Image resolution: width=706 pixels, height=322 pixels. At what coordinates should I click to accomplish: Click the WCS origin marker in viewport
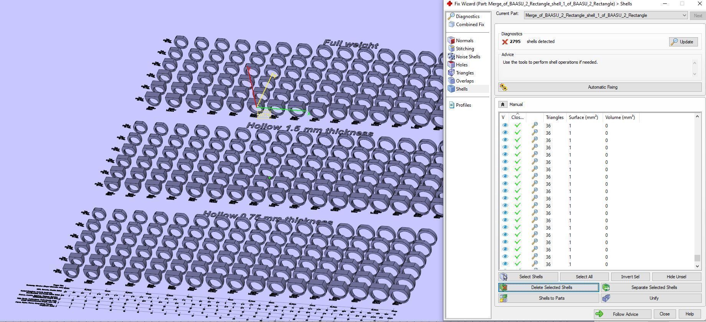pos(264,115)
